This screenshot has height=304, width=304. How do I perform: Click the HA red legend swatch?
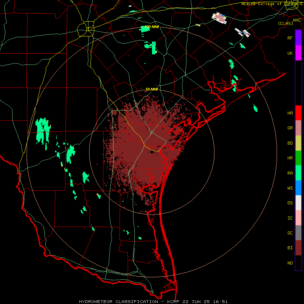(x=298, y=113)
